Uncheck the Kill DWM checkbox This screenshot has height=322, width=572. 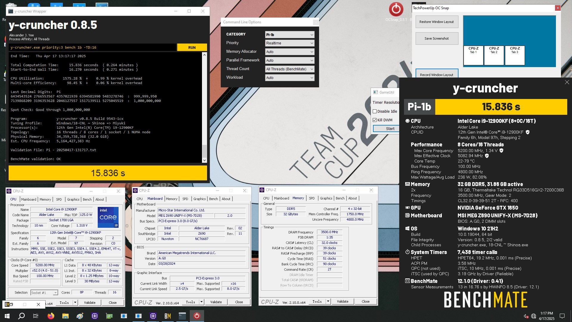tap(375, 120)
